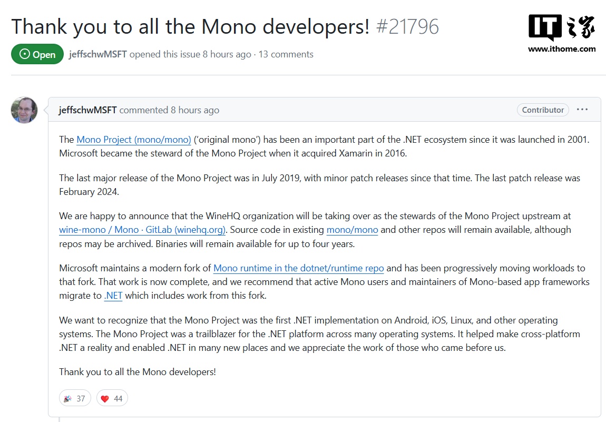
Task: Open Mono runtime in the dotnet/runtime repo link
Action: (298, 268)
